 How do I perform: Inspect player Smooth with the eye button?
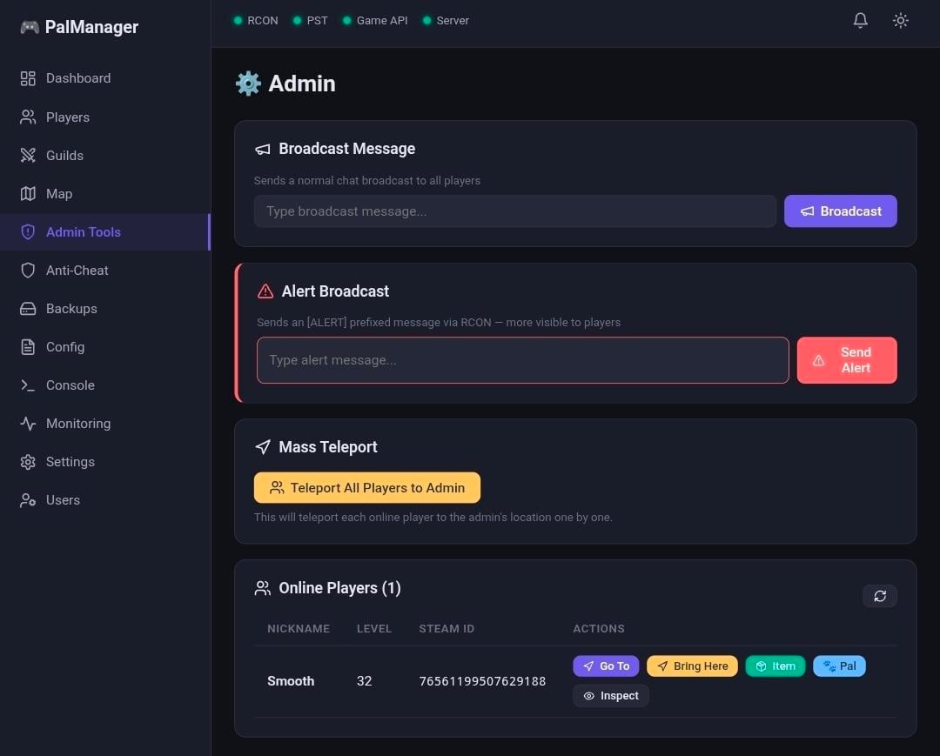point(611,696)
